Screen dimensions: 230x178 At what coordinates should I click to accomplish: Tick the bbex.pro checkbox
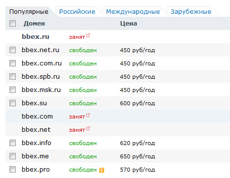click(12, 169)
